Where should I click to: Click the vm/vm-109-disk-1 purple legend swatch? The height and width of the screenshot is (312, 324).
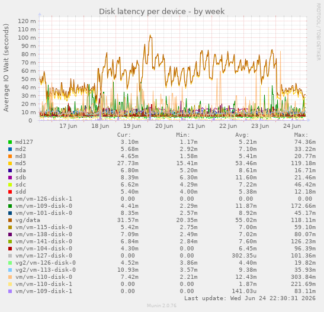point(10,291)
